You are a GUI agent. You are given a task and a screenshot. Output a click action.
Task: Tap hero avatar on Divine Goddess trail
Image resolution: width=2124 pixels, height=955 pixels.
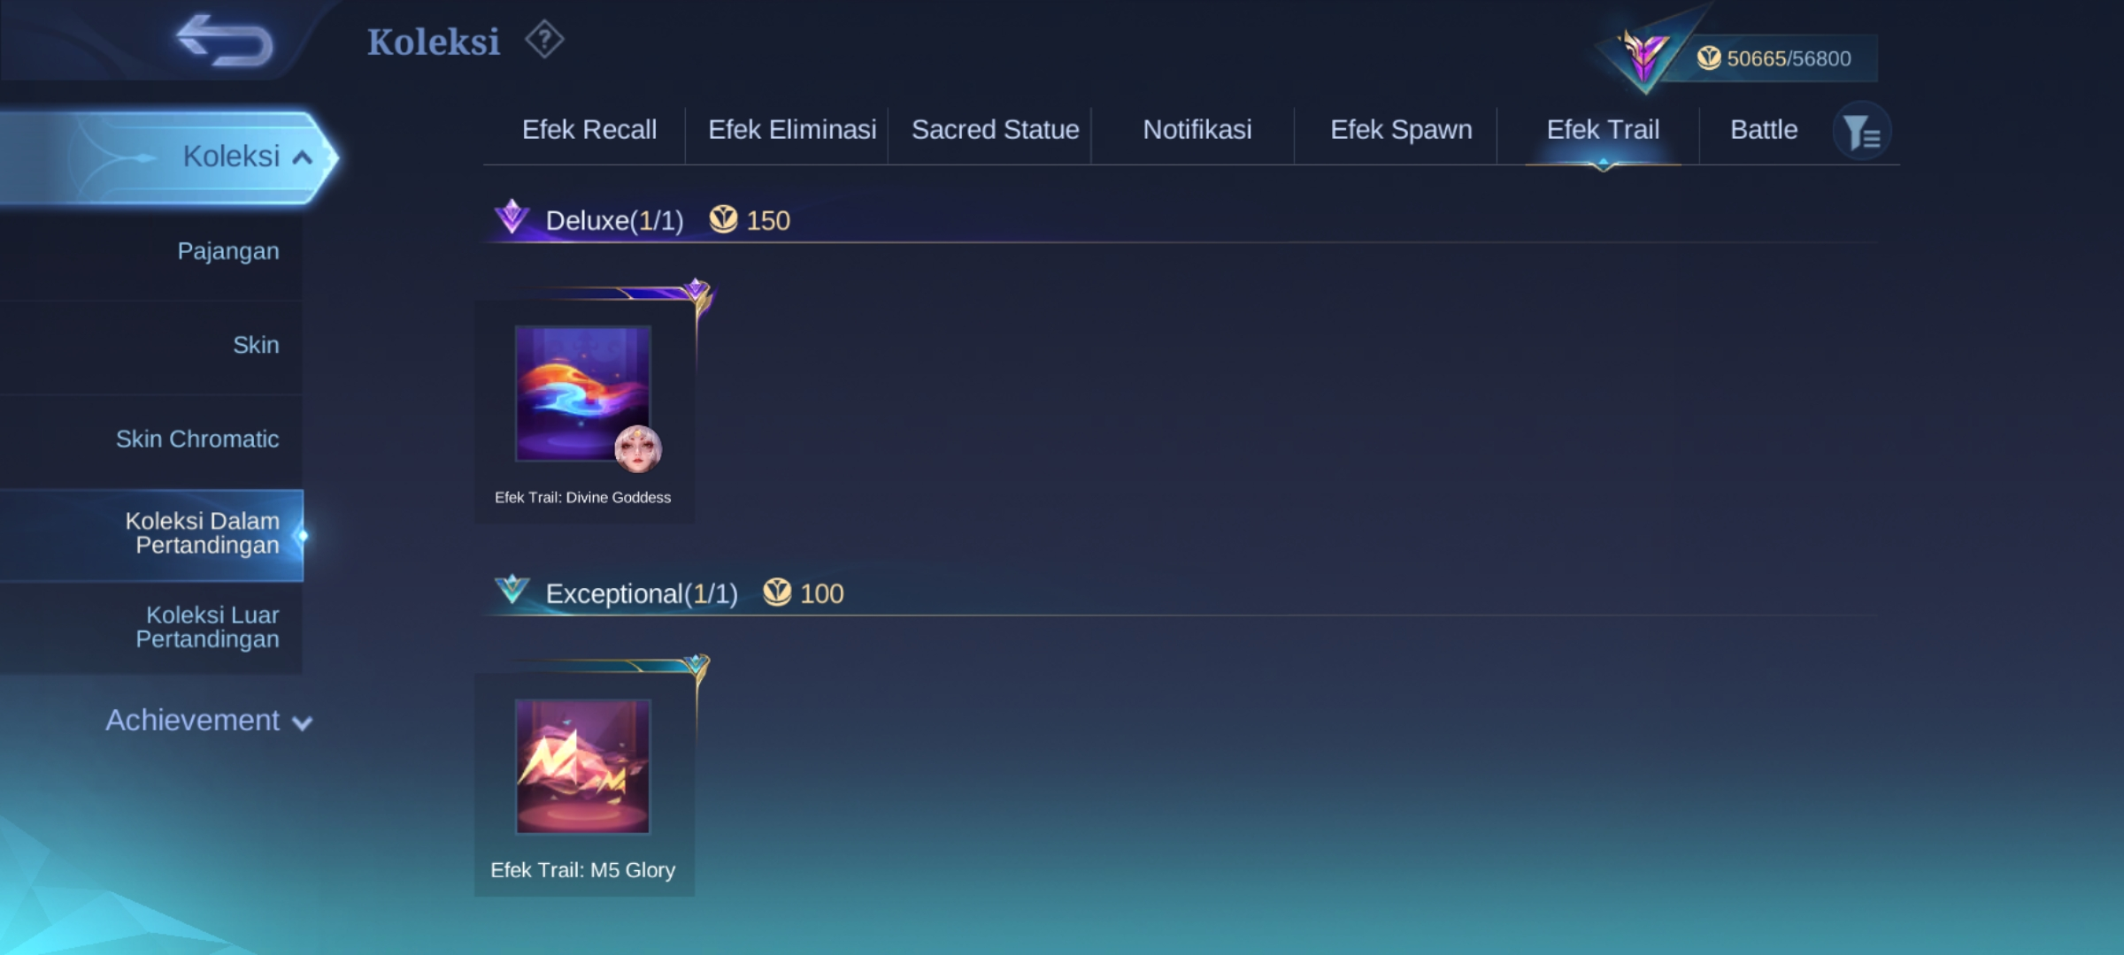(x=637, y=448)
